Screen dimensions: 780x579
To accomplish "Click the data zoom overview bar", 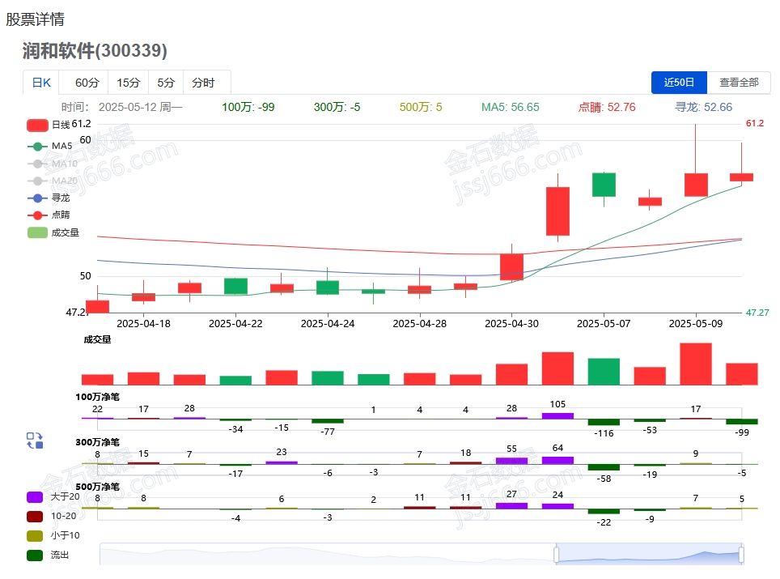I will [422, 554].
